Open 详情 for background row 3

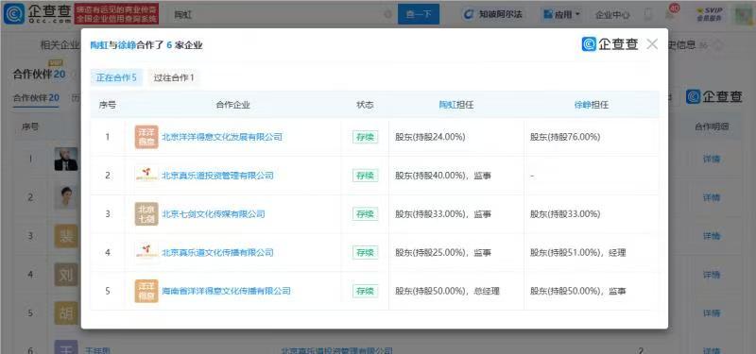(x=712, y=236)
